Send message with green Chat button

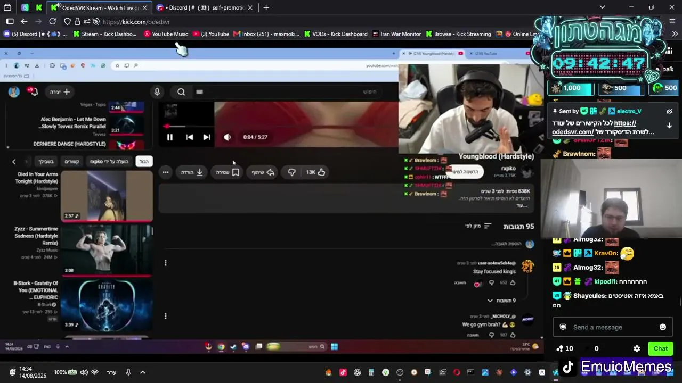[661, 349]
